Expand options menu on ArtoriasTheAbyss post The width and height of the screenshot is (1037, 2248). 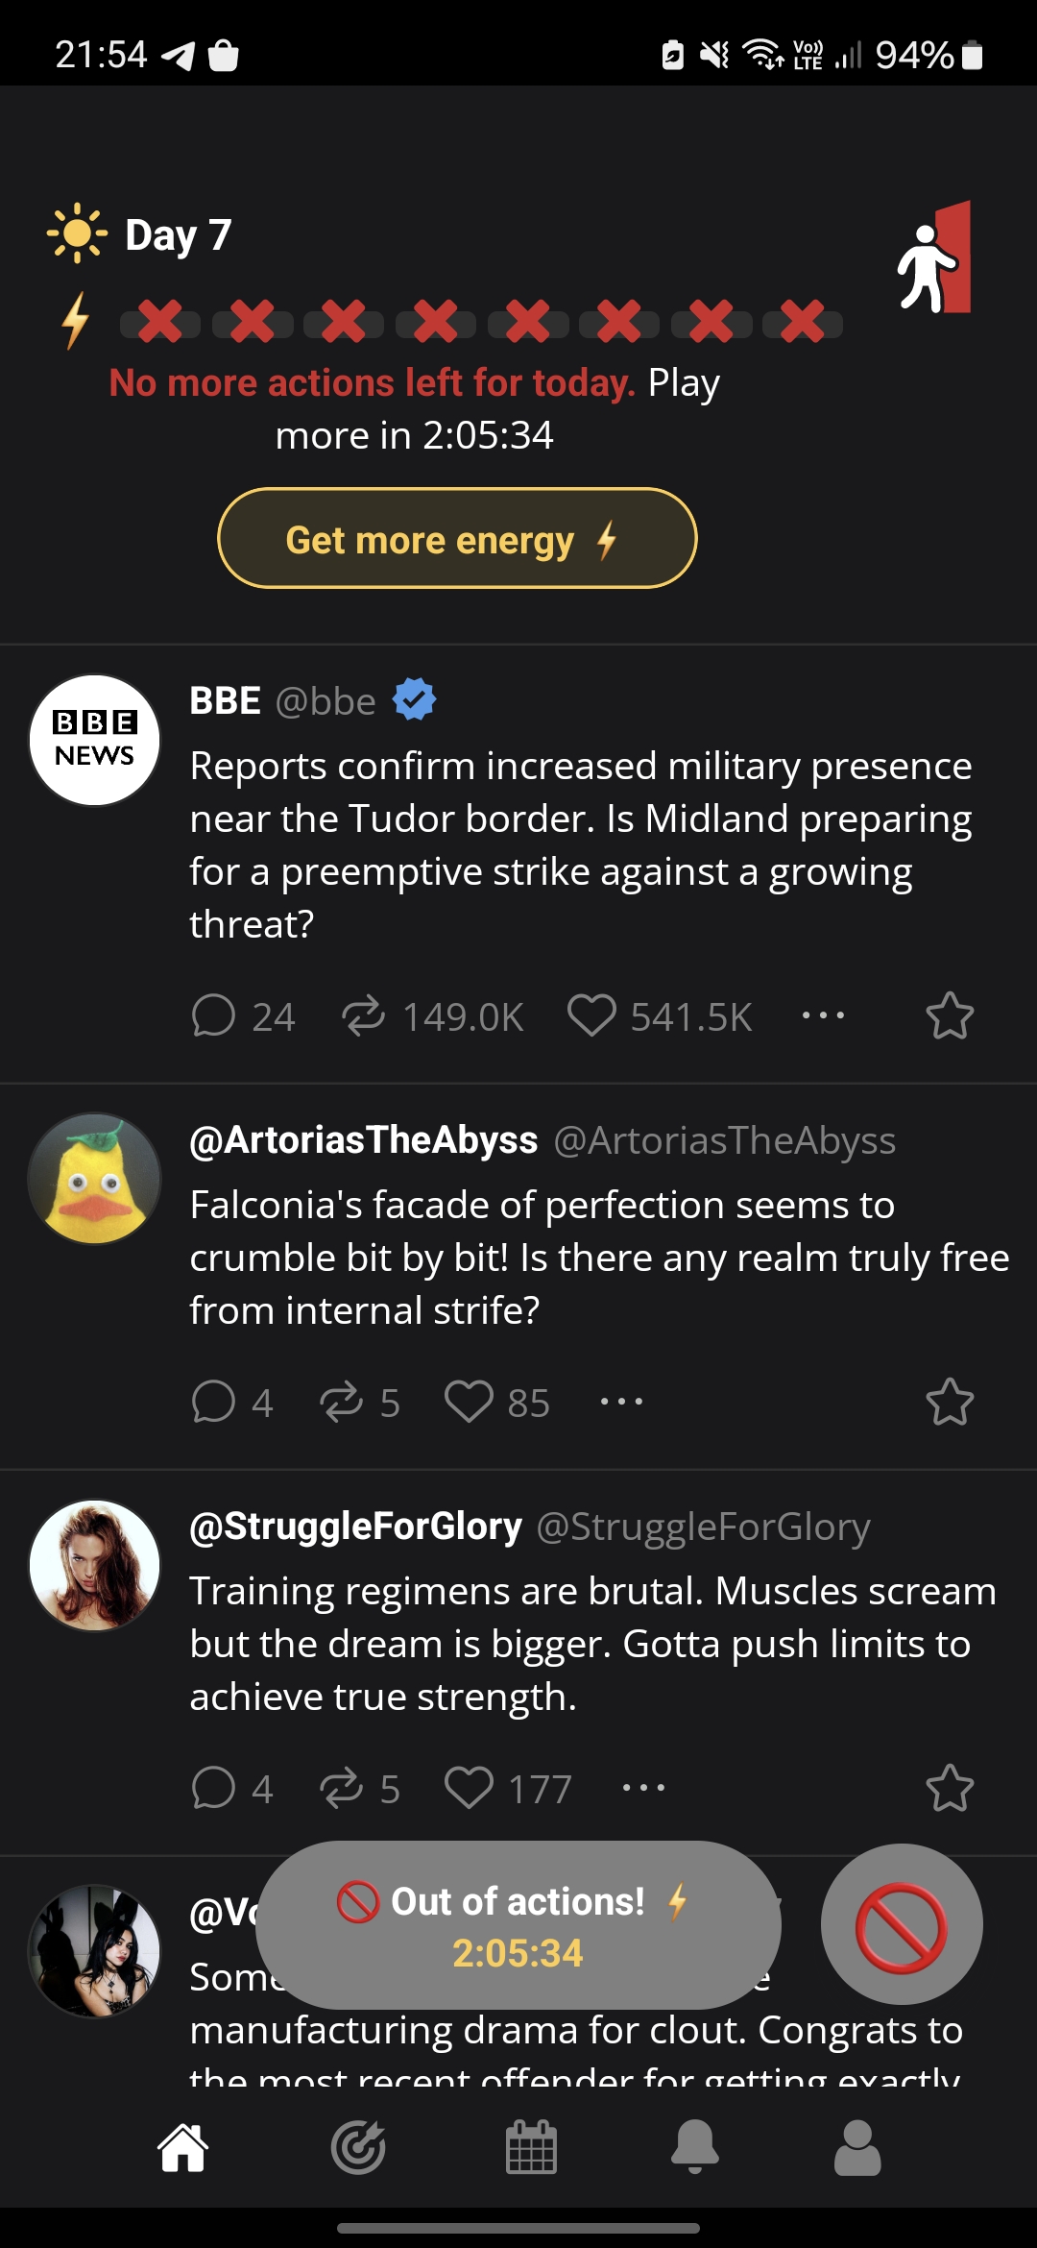tap(621, 1403)
